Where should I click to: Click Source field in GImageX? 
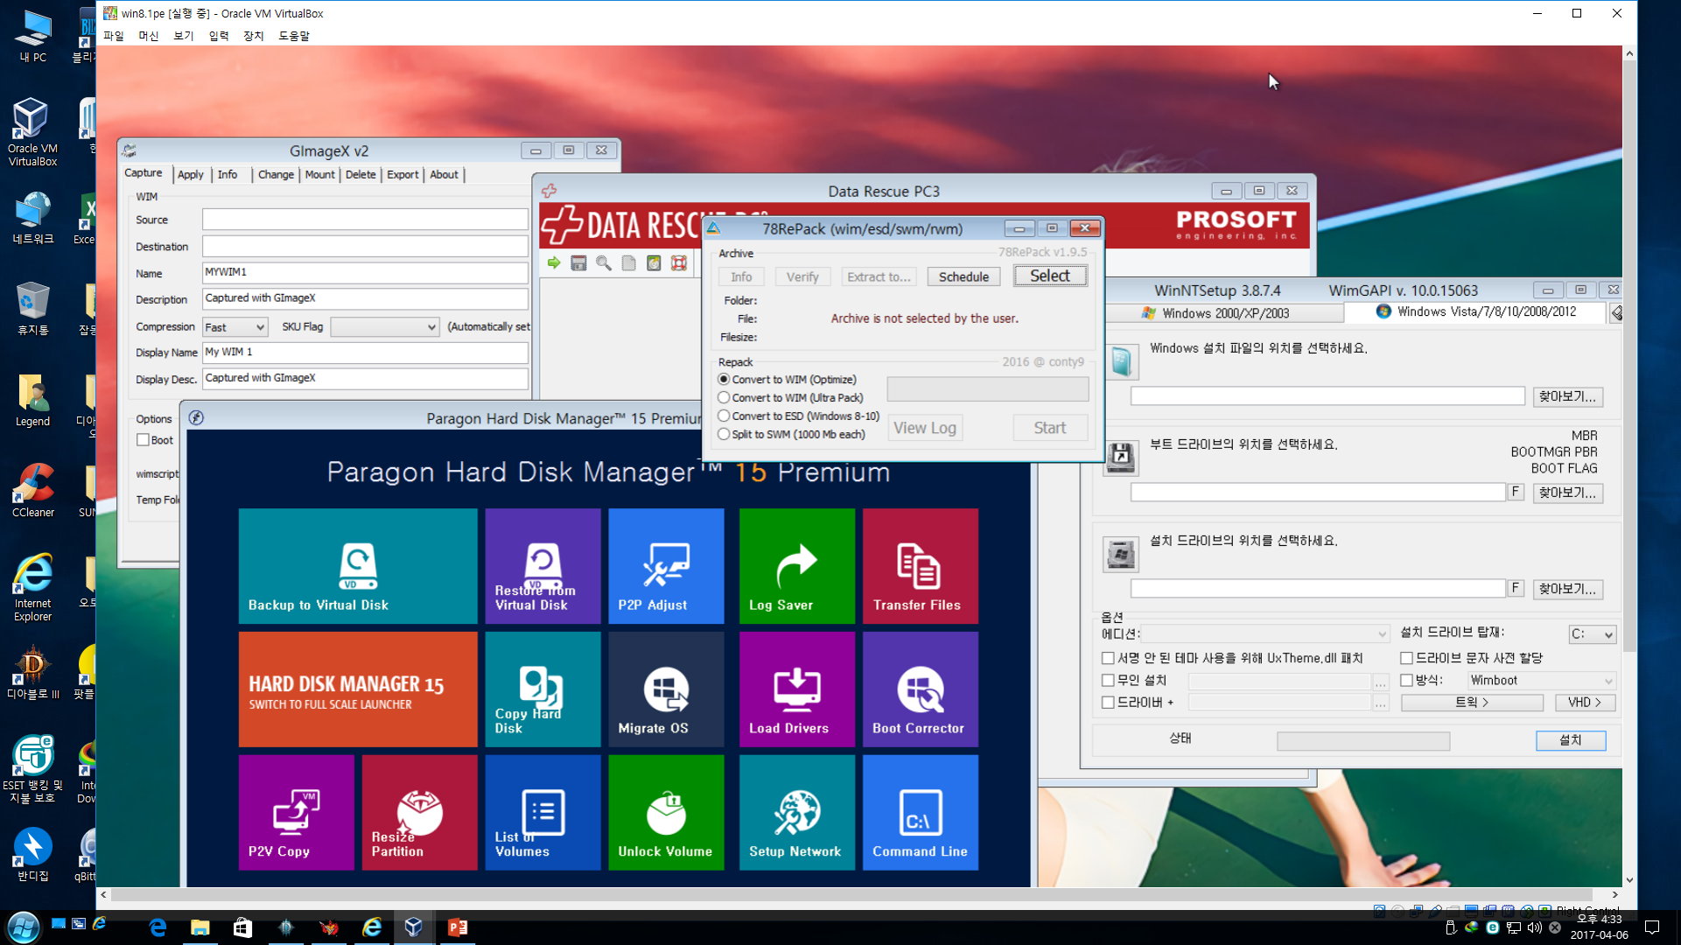(365, 220)
